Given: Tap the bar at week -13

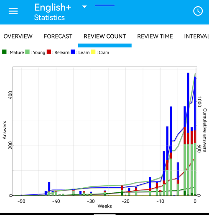Looking at the screenshot, I should pos(150,186).
